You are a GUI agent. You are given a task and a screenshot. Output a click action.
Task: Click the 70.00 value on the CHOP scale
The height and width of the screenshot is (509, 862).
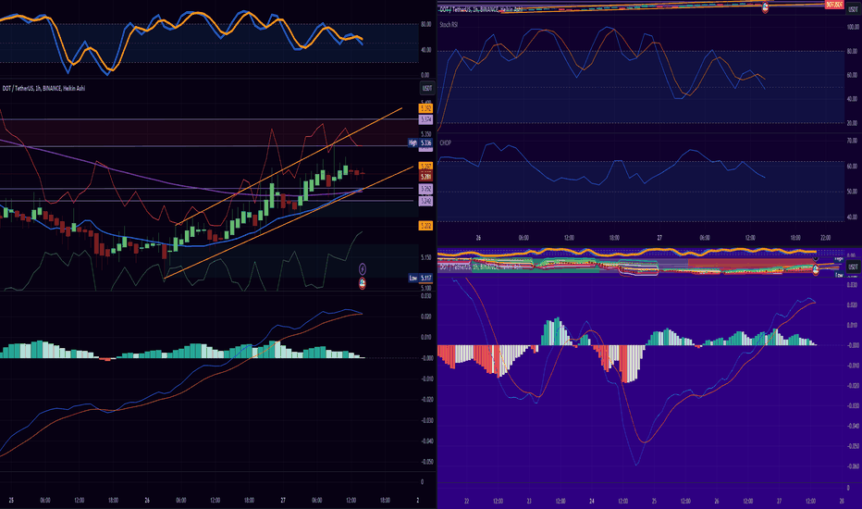(853, 141)
